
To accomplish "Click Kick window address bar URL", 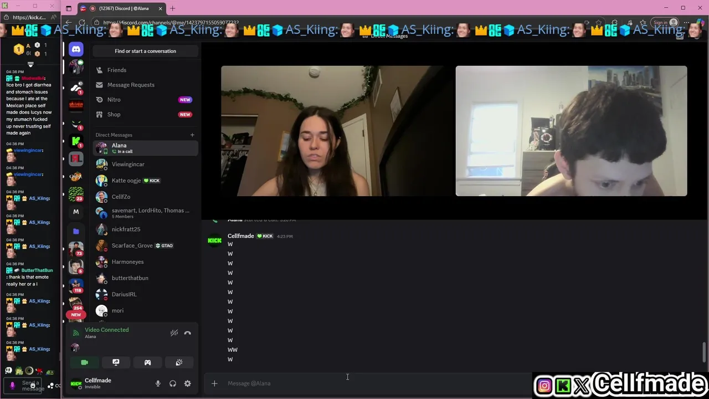I will [29, 17].
